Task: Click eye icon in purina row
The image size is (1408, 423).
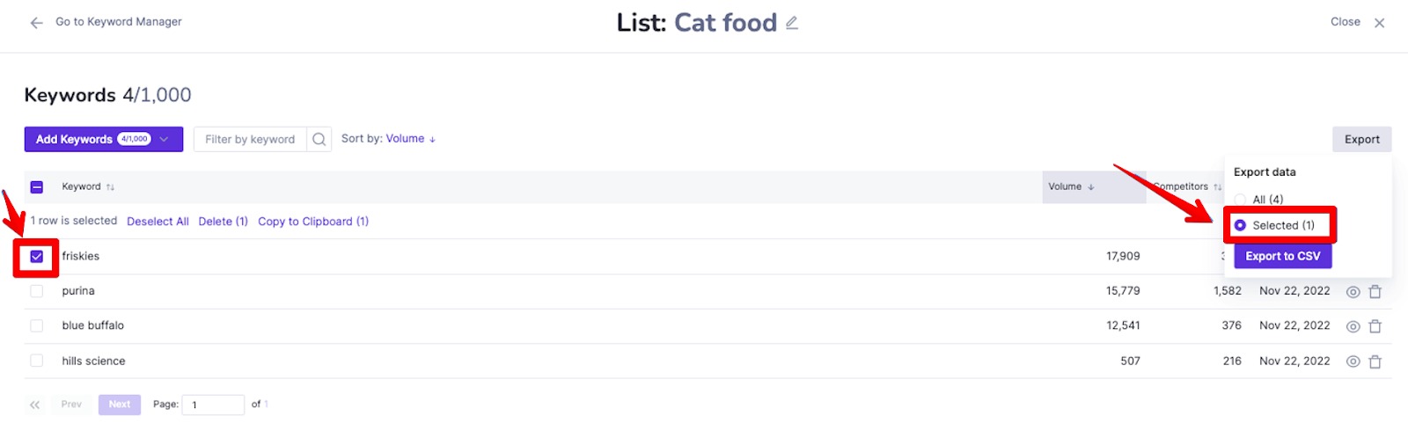Action: click(x=1353, y=292)
